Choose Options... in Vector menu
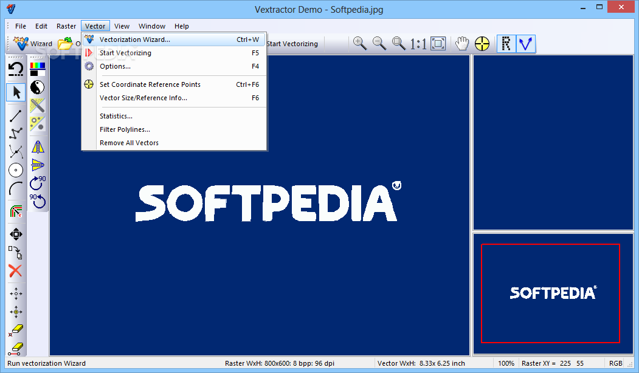 (x=174, y=66)
